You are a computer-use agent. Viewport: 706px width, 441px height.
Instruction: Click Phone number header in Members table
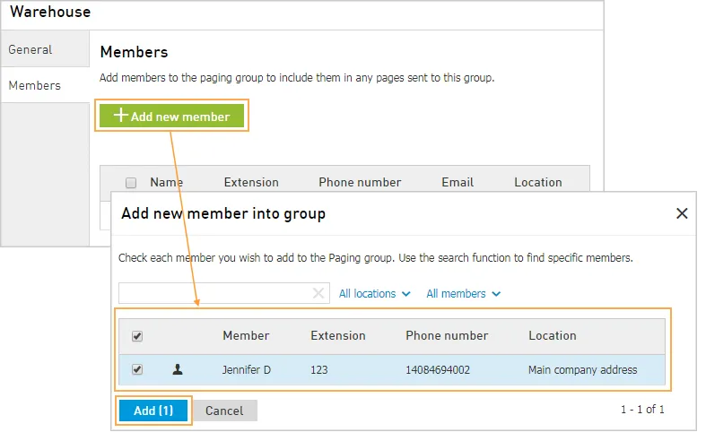tap(360, 182)
